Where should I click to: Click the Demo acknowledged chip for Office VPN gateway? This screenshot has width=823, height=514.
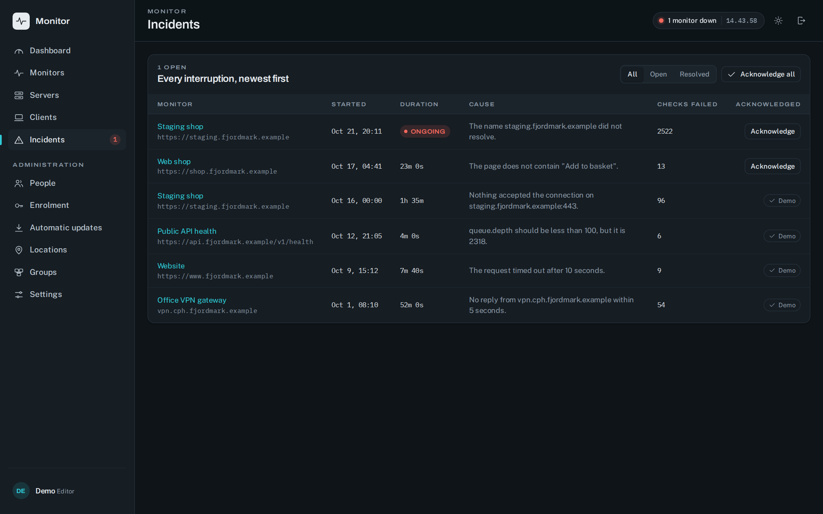pyautogui.click(x=782, y=305)
